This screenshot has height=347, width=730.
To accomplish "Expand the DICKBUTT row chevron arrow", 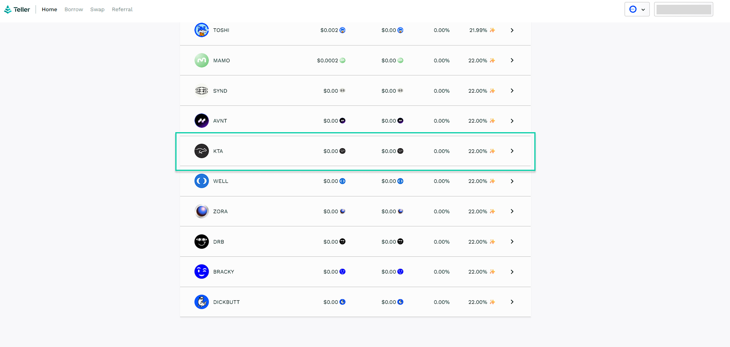I will click(512, 302).
